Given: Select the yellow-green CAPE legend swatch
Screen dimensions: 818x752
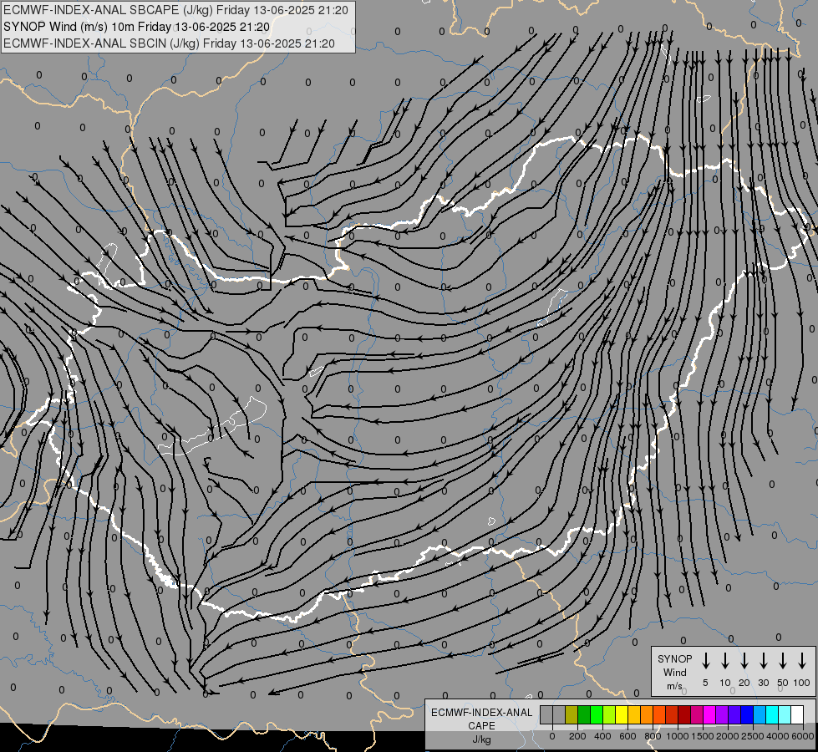Looking at the screenshot, I should [x=609, y=714].
